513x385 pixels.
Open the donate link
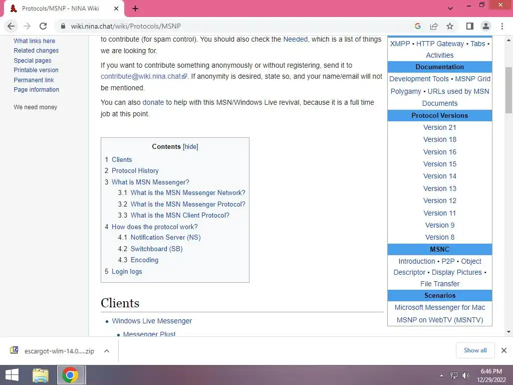pos(153,102)
